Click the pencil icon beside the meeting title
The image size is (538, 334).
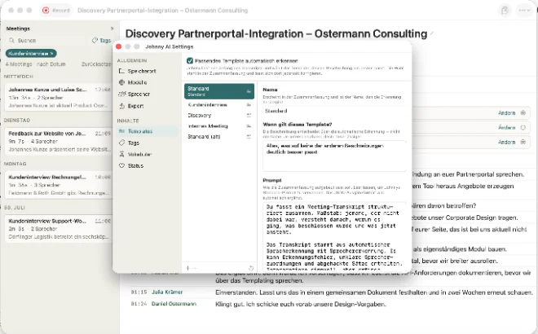click(x=432, y=33)
